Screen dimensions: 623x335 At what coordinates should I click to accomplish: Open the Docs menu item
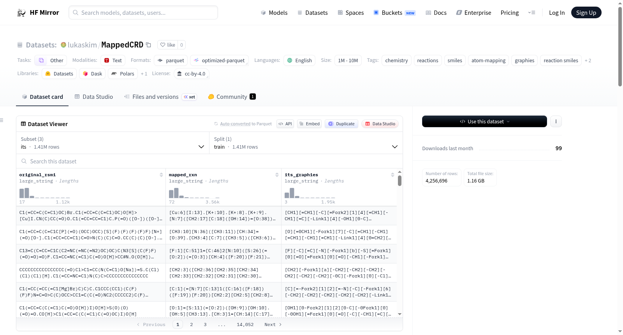[x=436, y=13]
